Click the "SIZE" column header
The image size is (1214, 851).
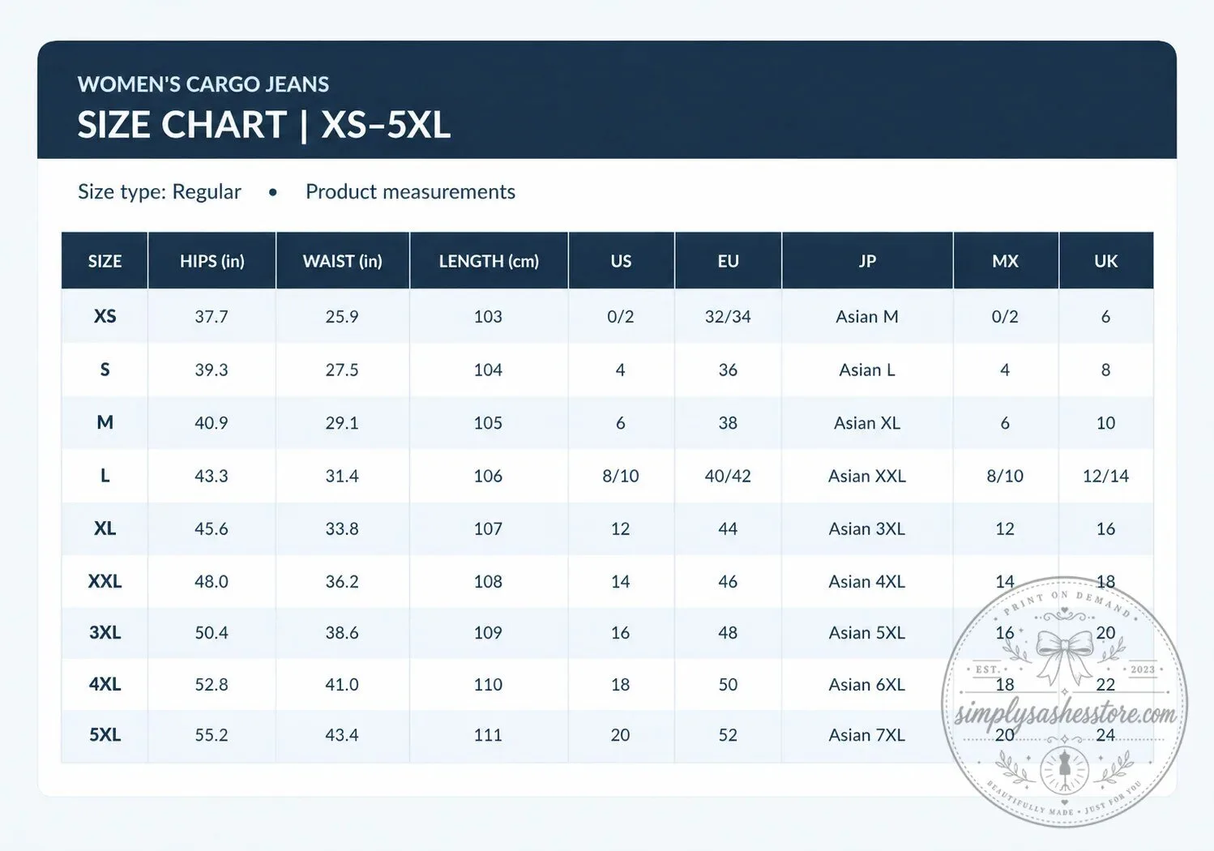(105, 261)
